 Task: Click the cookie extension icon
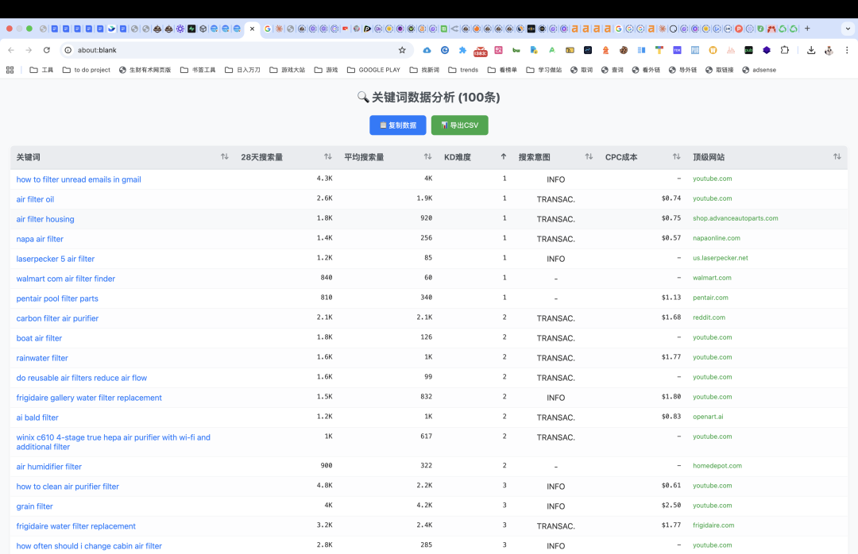point(624,50)
